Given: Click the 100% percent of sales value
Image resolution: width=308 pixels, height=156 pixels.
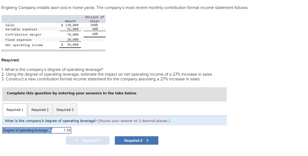Looking at the screenshot, I should click(94, 25).
